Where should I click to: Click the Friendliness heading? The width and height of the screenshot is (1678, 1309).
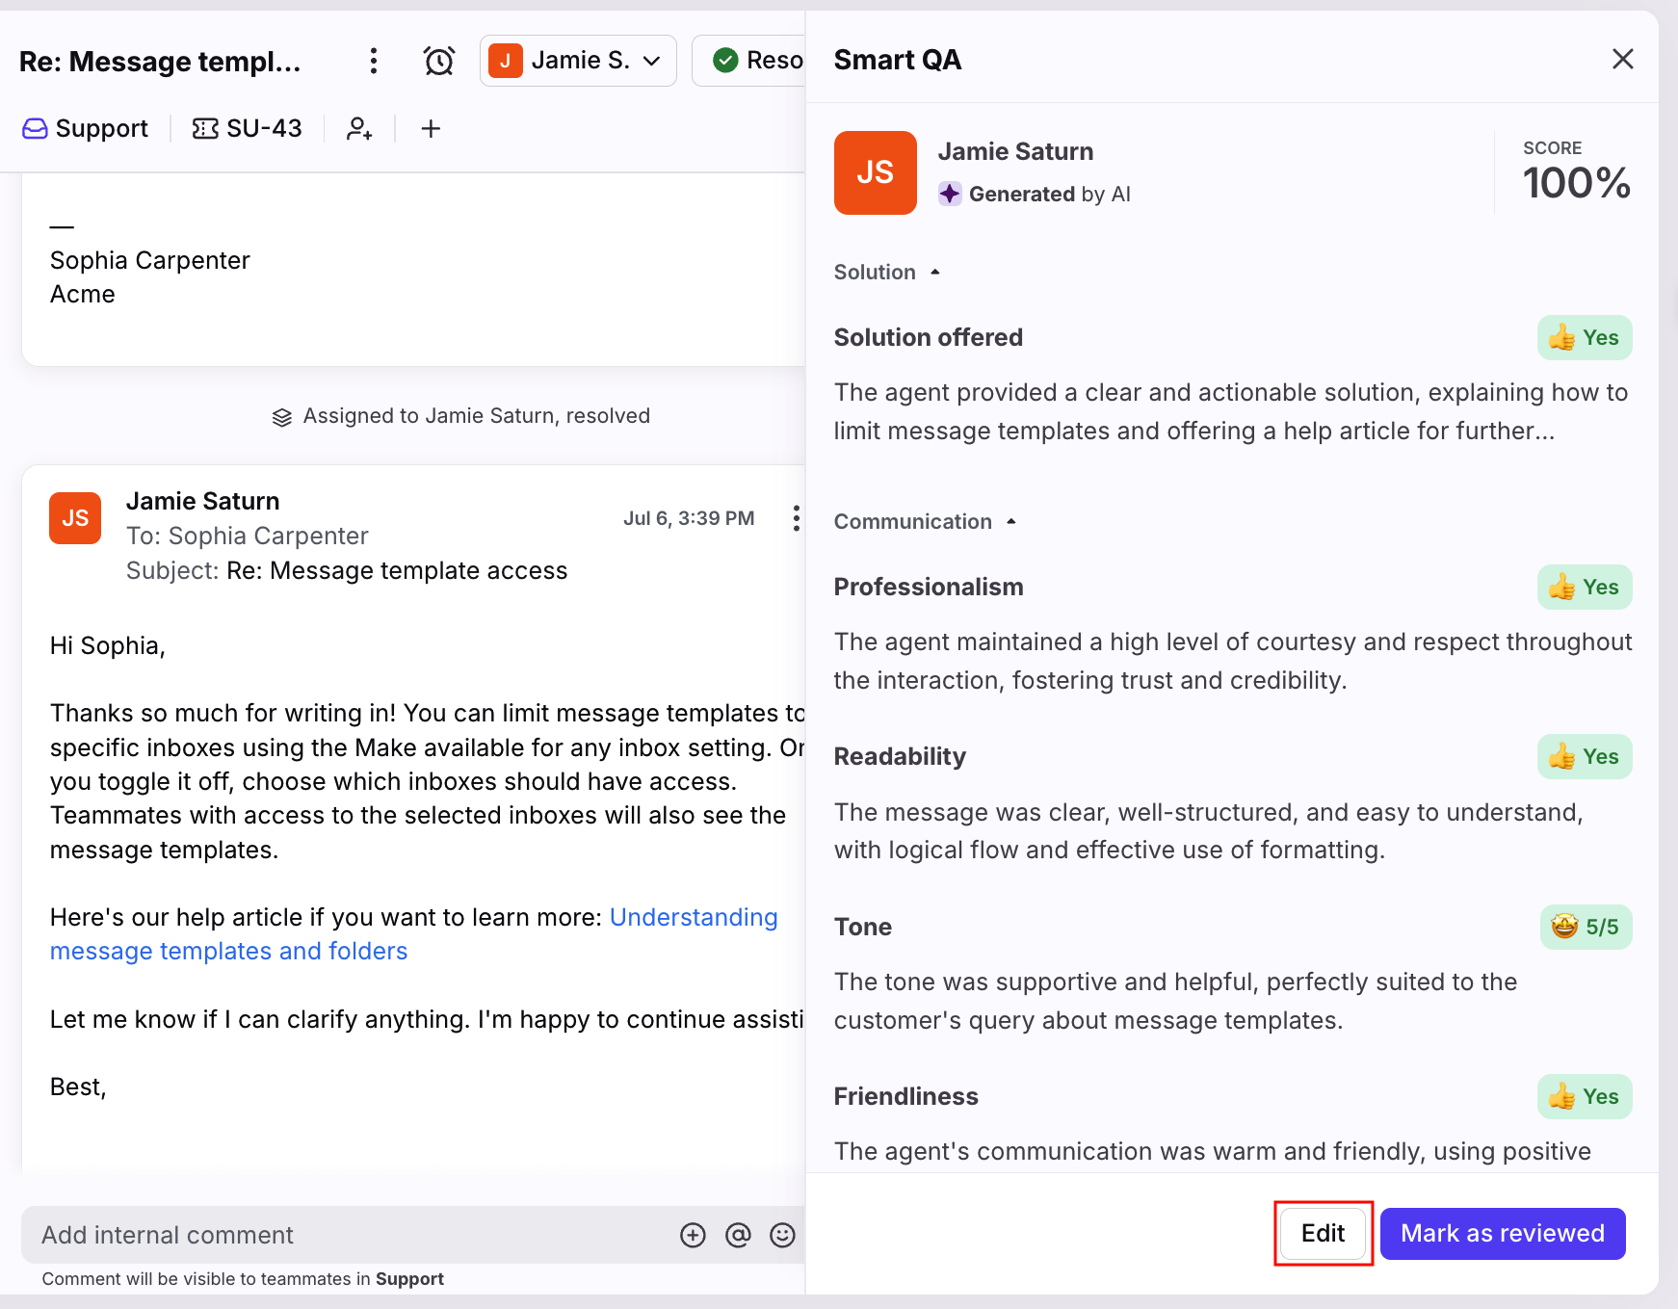[x=905, y=1096]
